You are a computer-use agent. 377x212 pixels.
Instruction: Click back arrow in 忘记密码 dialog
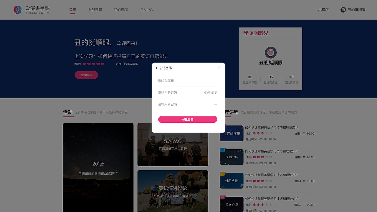(x=156, y=68)
